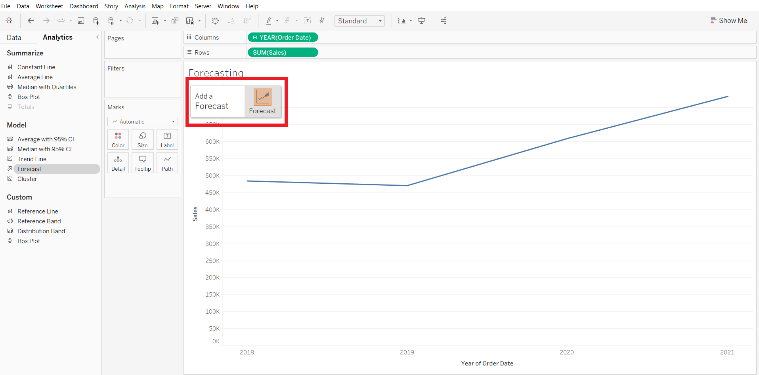This screenshot has width=759, height=375.
Task: Select Distribution Band in Custom
Action: [41, 231]
